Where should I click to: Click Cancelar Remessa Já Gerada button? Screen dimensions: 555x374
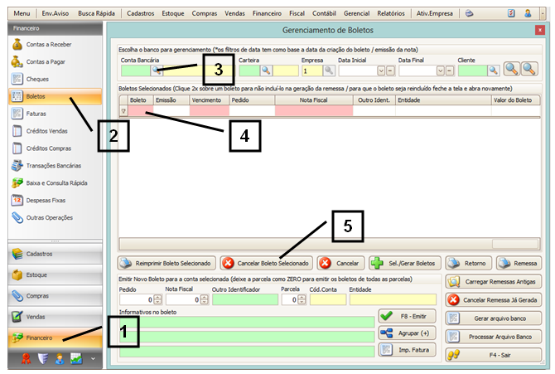pyautogui.click(x=494, y=300)
